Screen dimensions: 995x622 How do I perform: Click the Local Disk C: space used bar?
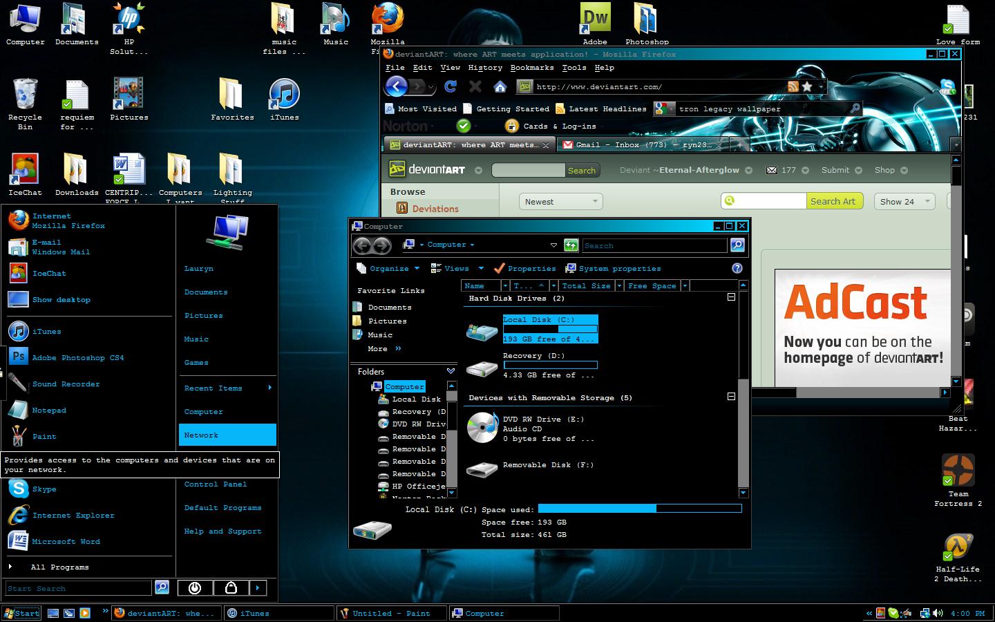639,509
